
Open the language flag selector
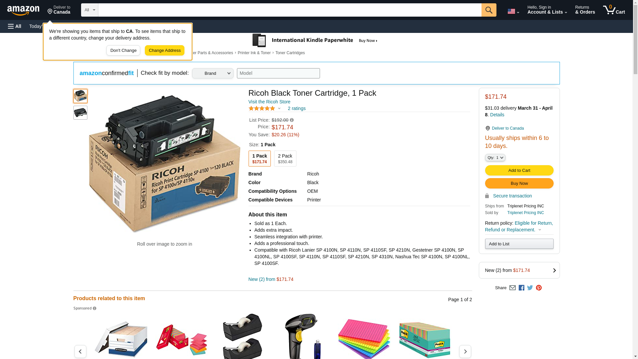(513, 11)
